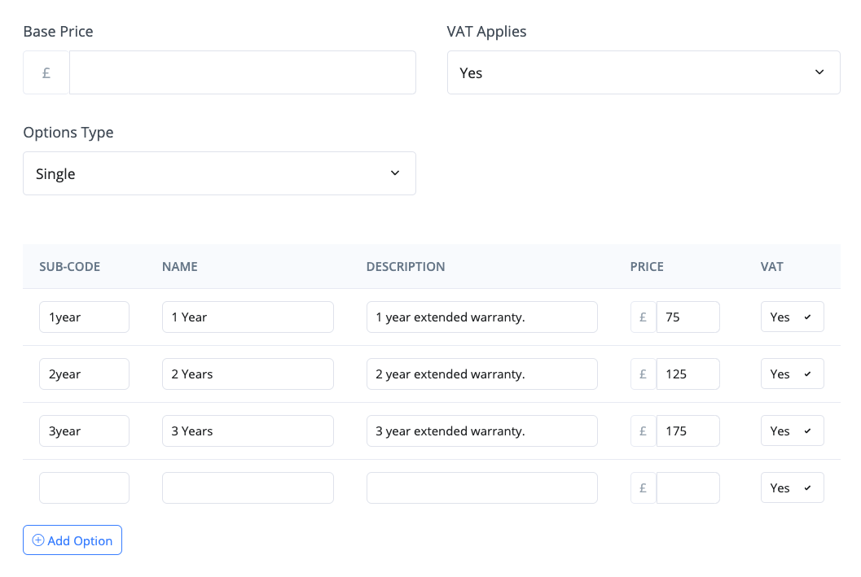Image resolution: width=861 pixels, height=577 pixels.
Task: Click the 'Options Type' label
Action: [x=68, y=132]
